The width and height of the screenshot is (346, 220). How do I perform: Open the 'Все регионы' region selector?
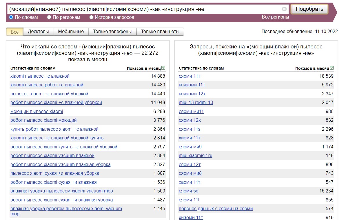click(x=275, y=17)
